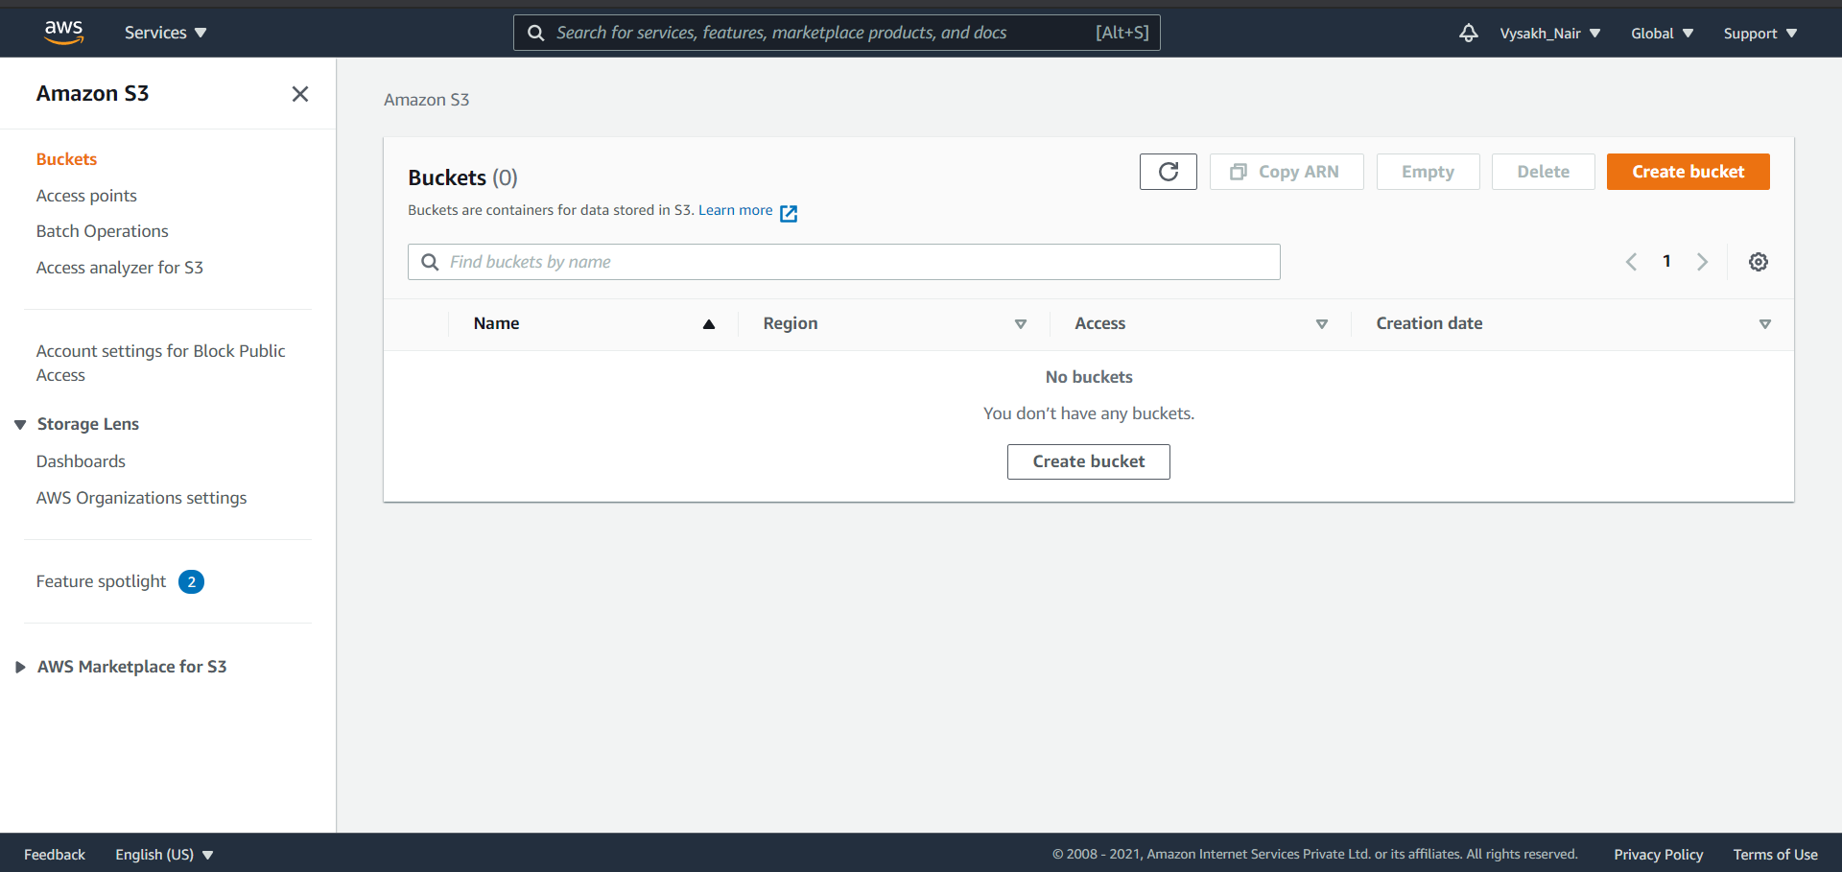Click the Feedback link in footer
This screenshot has height=872, width=1842.
[x=55, y=855]
